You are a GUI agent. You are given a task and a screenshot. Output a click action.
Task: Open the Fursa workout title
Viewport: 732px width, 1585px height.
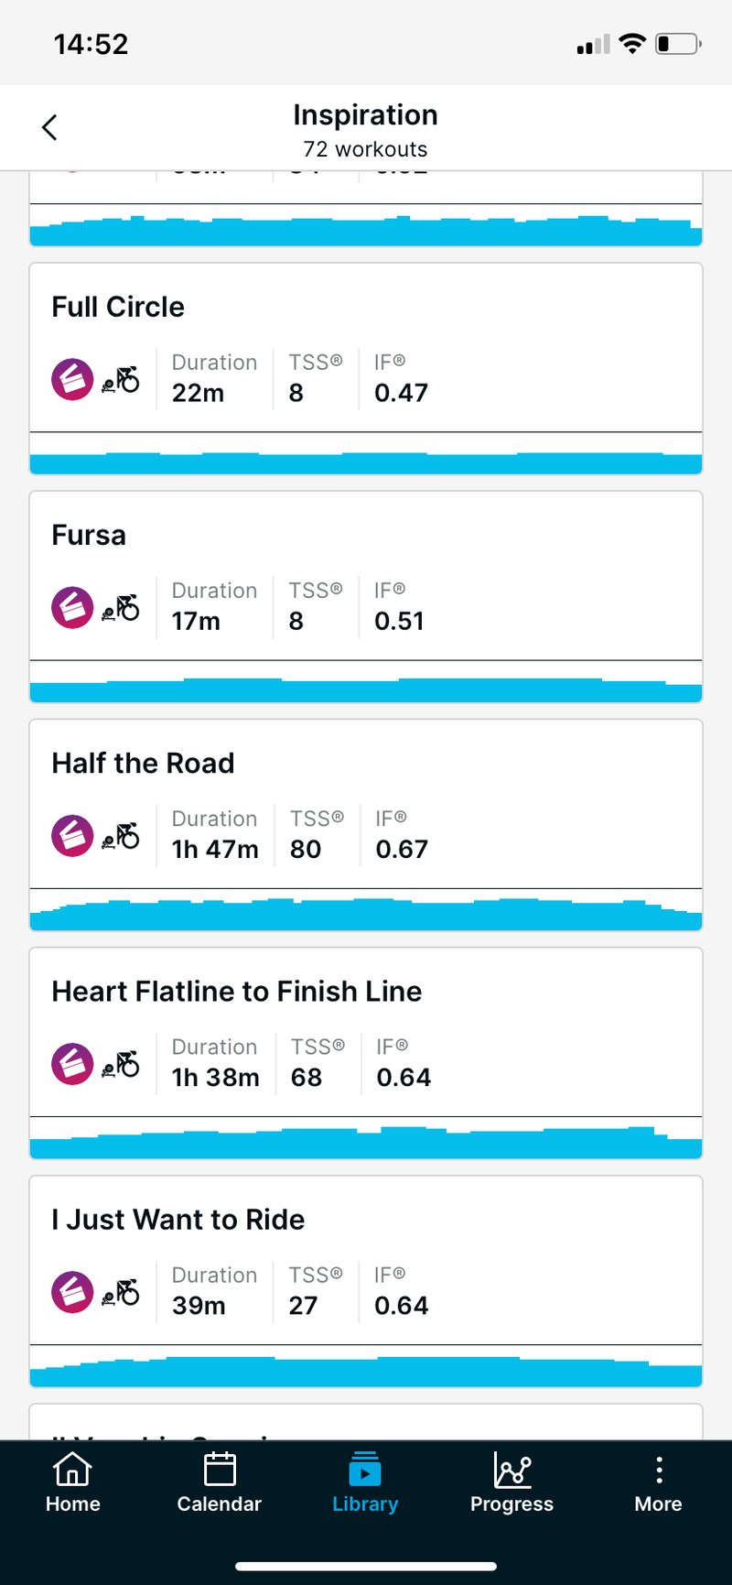coord(89,535)
